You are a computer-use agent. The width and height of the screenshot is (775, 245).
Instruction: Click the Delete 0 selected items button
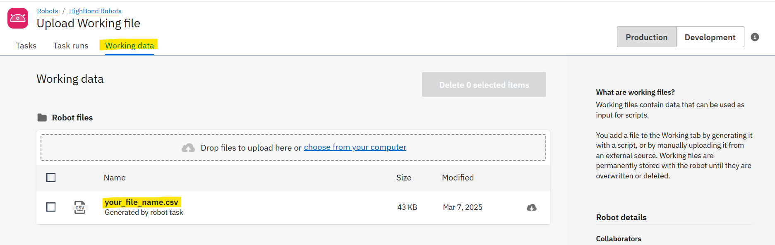484,84
